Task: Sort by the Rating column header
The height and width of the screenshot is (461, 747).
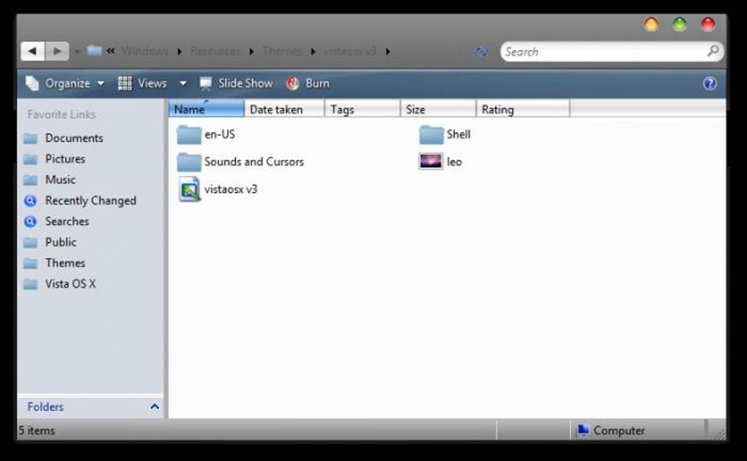Action: click(x=523, y=108)
